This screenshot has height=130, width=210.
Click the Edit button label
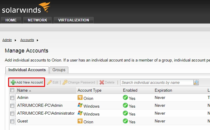coord(56,82)
